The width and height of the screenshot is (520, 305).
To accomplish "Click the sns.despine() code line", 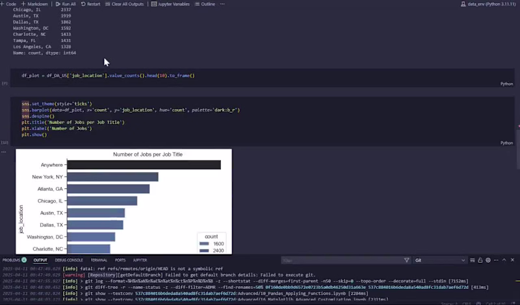I will pos(38,116).
